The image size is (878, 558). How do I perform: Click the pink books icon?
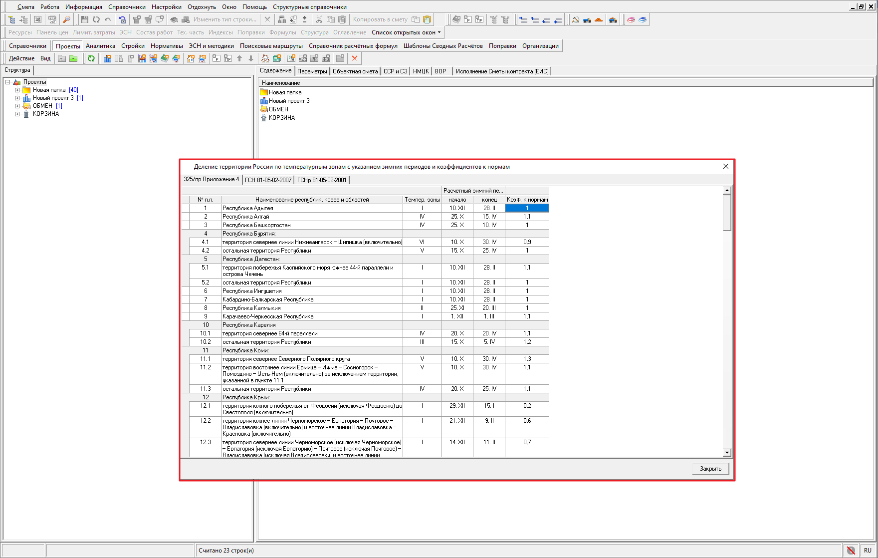point(631,19)
